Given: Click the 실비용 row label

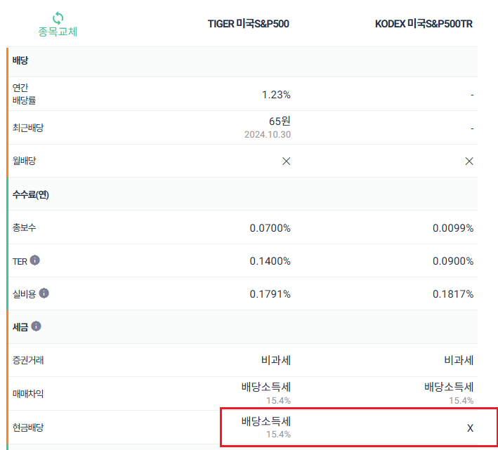Looking at the screenshot, I should tap(24, 294).
